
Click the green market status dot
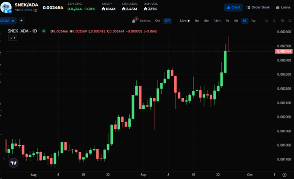pyautogui.click(x=44, y=31)
